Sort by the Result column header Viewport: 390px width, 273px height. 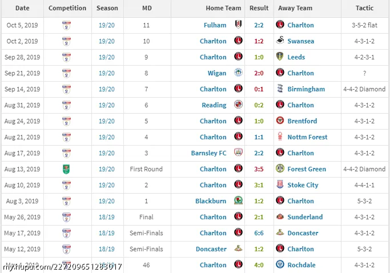(x=259, y=8)
